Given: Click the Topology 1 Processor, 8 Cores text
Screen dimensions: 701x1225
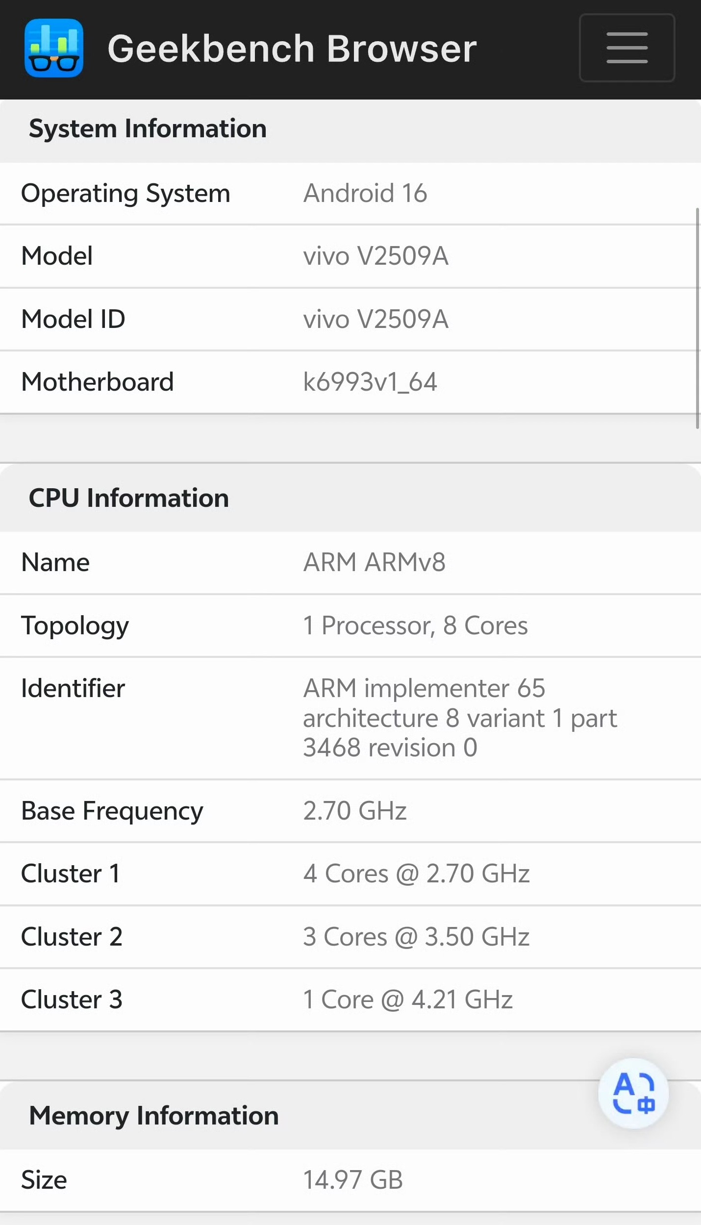Looking at the screenshot, I should click(416, 626).
